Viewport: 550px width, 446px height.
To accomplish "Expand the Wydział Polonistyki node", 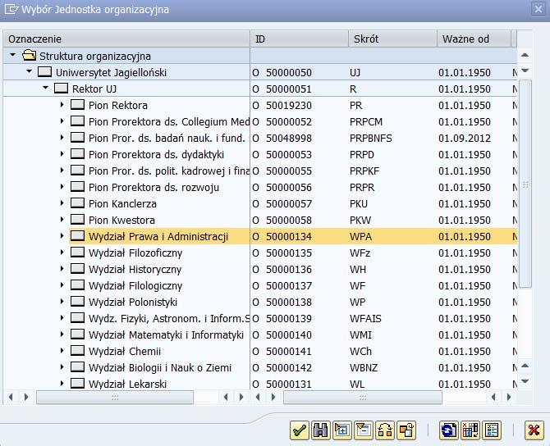I will point(62,301).
